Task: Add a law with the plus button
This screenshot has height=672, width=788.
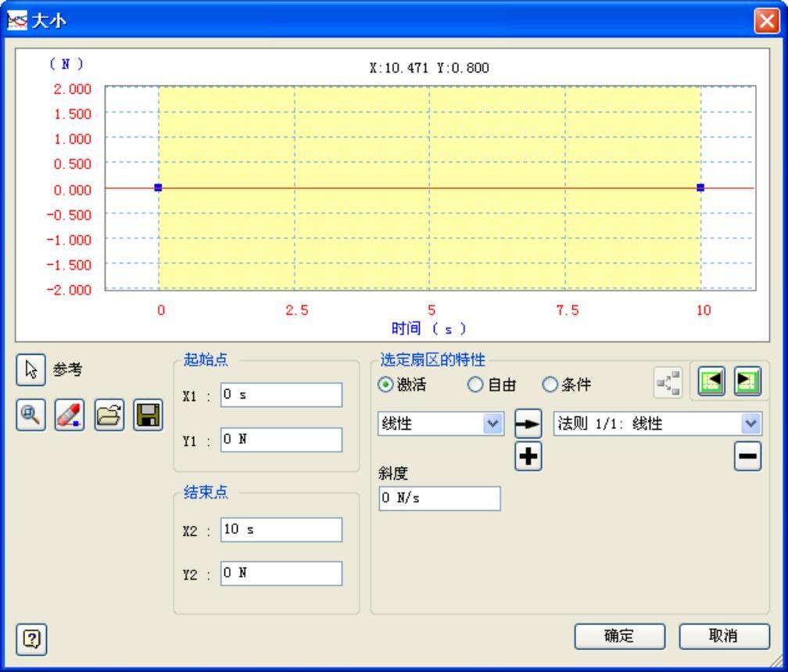Action: click(x=528, y=457)
